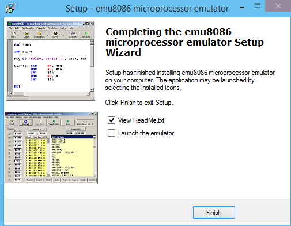Uncheck the View ReadMe.txt checkbox

111,120
